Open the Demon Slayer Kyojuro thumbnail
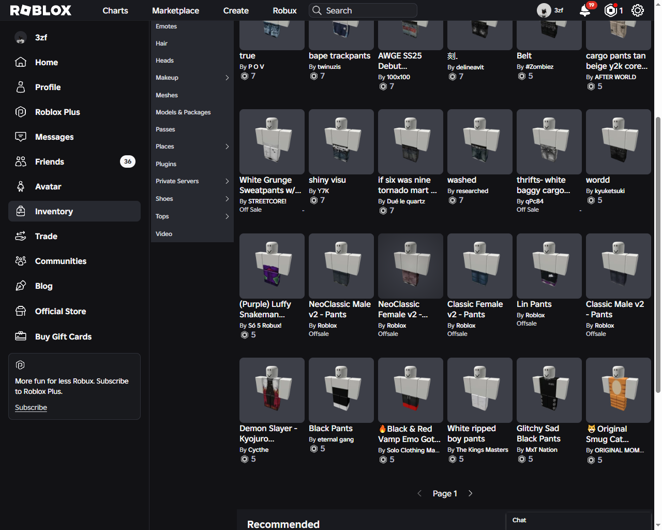 click(x=272, y=390)
